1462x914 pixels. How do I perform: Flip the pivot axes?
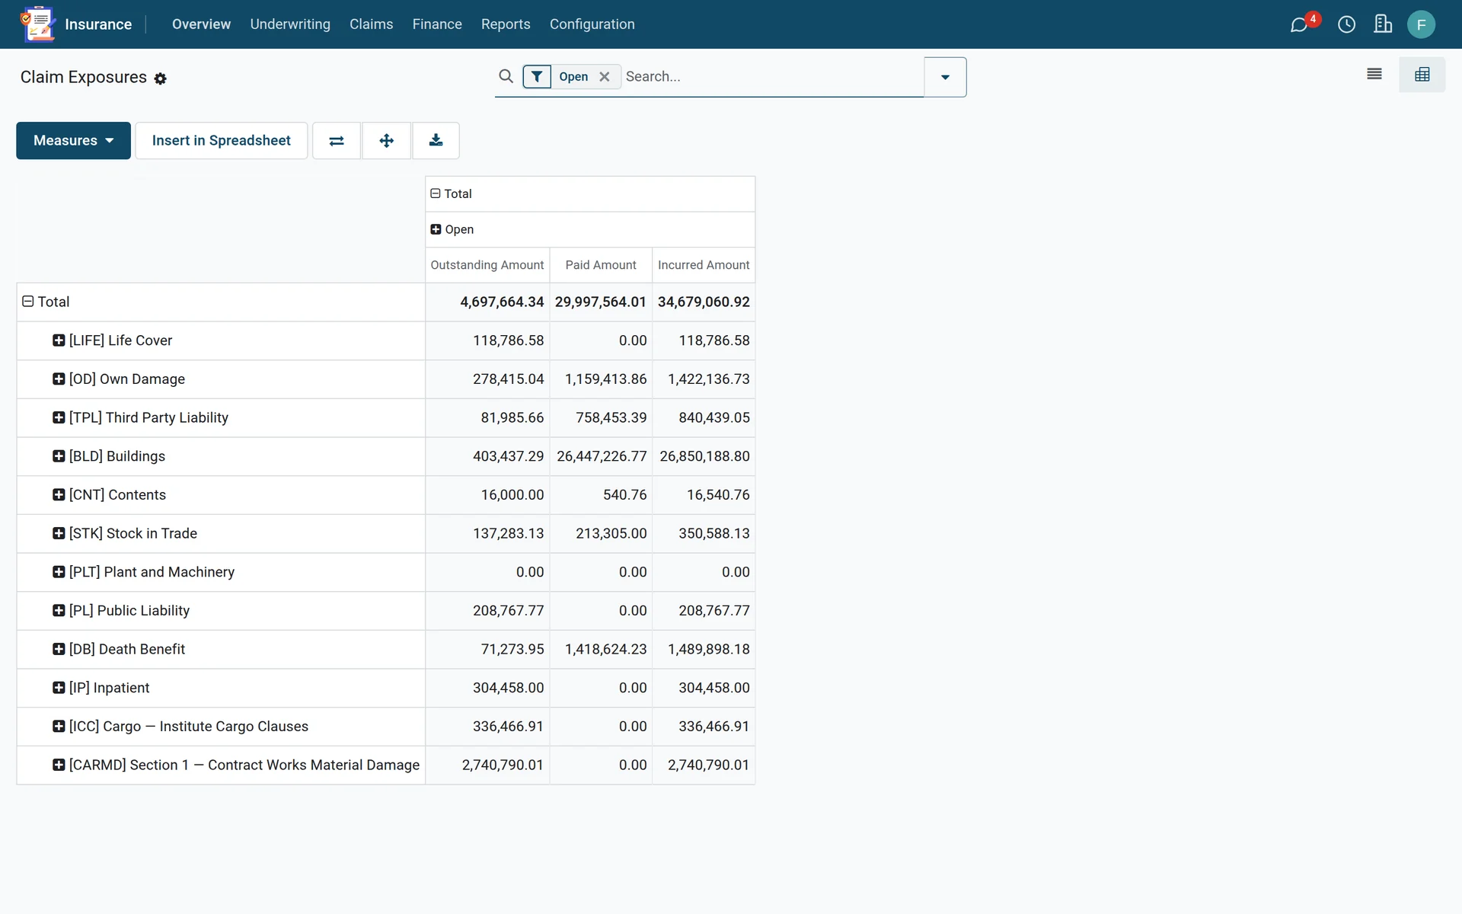(337, 140)
